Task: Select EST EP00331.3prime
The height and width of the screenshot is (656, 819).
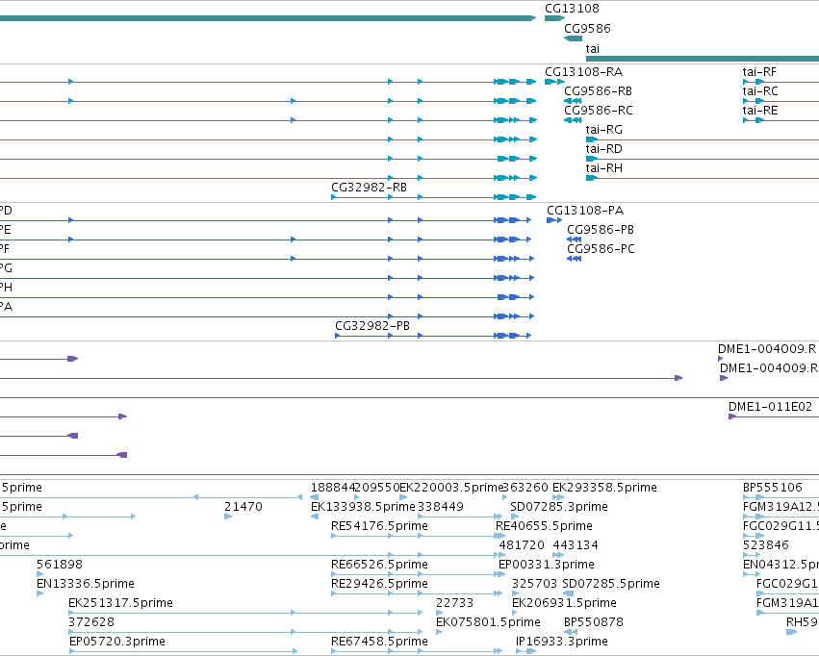Action: pos(547,565)
